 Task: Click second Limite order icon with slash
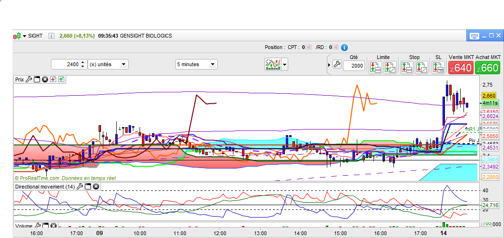tap(390, 67)
